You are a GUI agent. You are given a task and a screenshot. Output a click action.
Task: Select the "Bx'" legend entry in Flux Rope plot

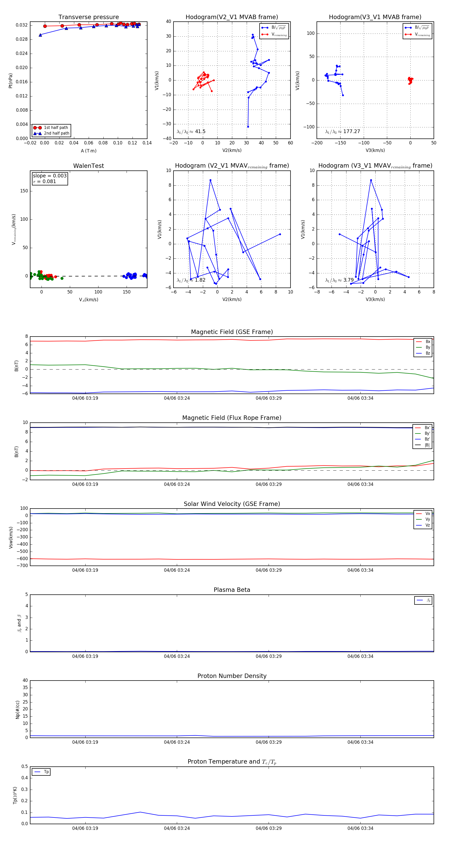click(x=423, y=428)
